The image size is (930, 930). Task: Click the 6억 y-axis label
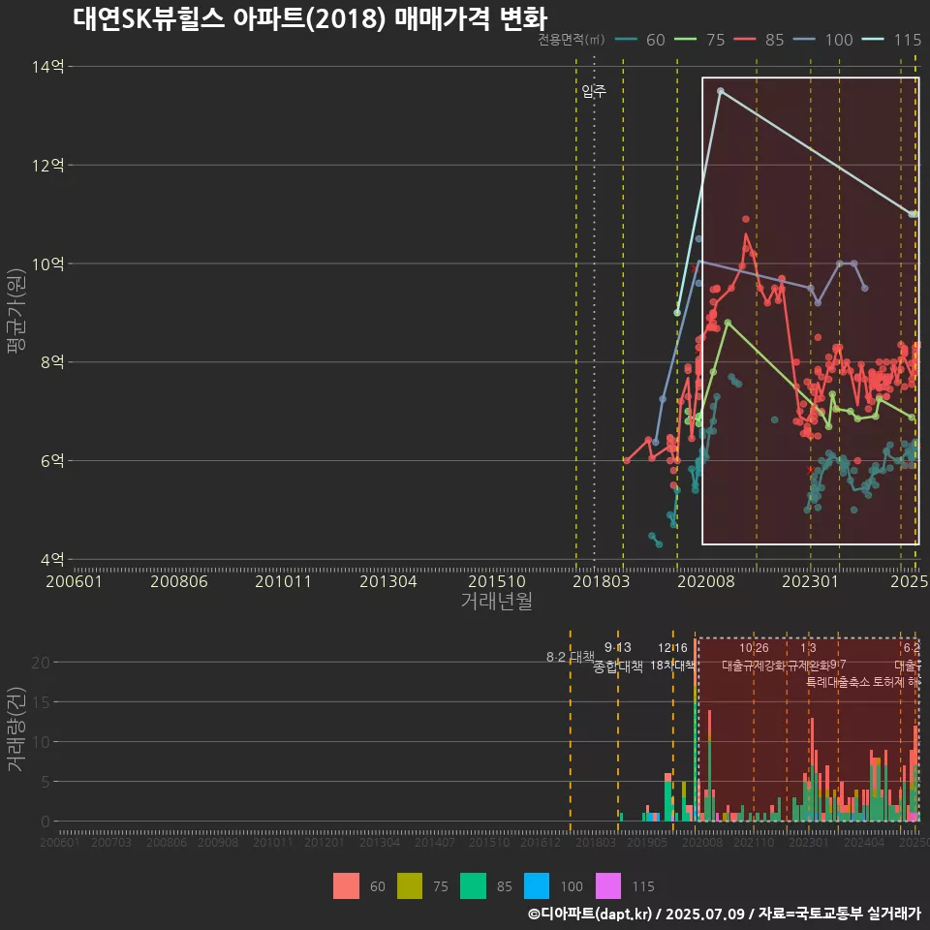click(52, 460)
